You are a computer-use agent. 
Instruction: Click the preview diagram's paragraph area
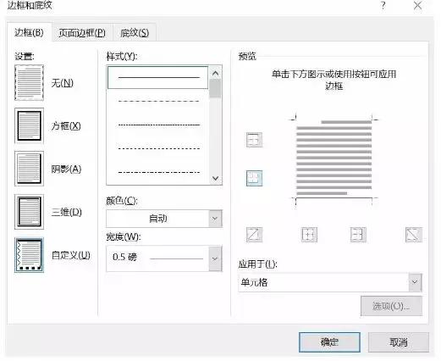[x=334, y=158]
